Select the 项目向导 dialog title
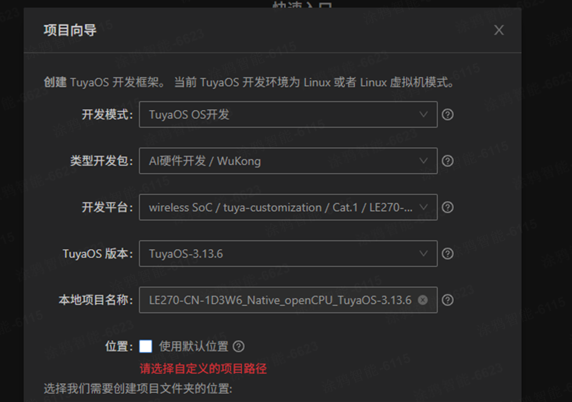The image size is (572, 402). pyautogui.click(x=70, y=30)
